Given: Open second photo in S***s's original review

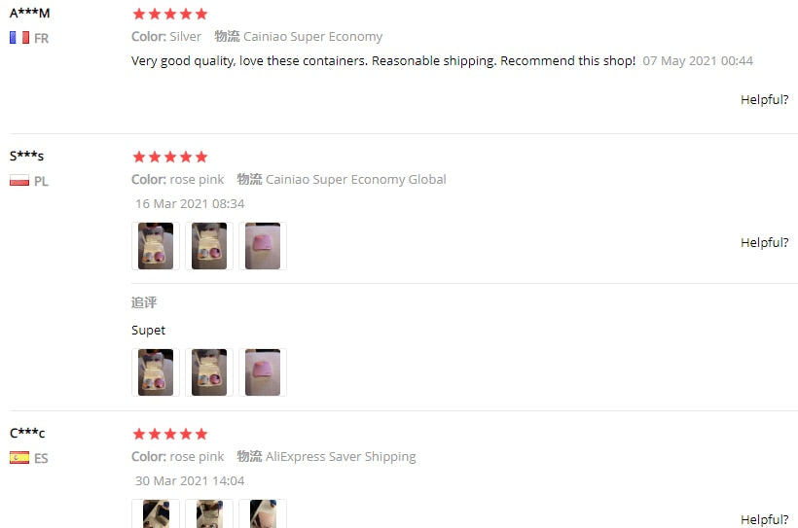Looking at the screenshot, I should coord(209,246).
